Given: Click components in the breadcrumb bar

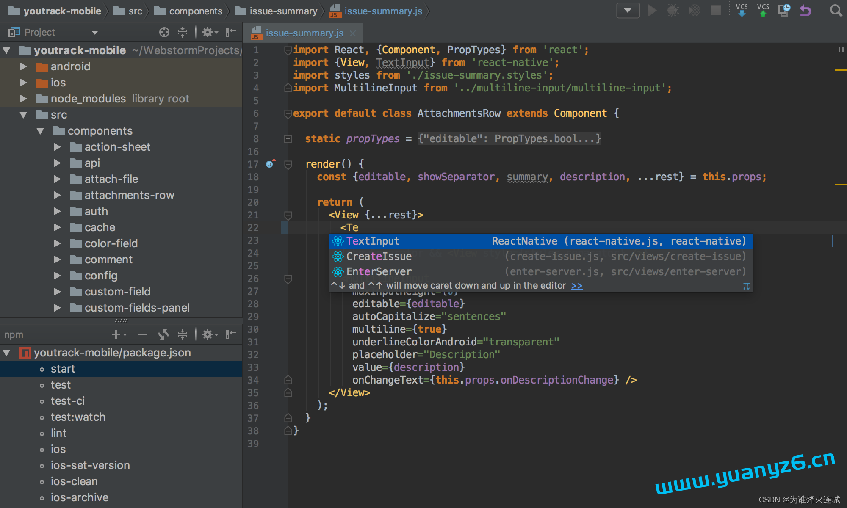Looking at the screenshot, I should click(x=188, y=11).
